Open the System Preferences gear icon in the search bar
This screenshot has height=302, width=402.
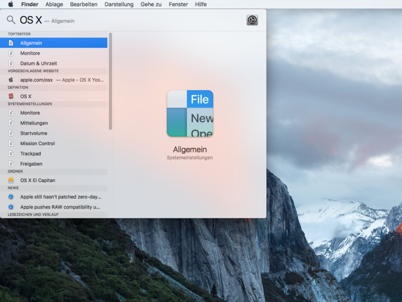coord(252,20)
